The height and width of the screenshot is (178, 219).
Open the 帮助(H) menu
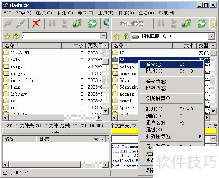tap(166, 13)
